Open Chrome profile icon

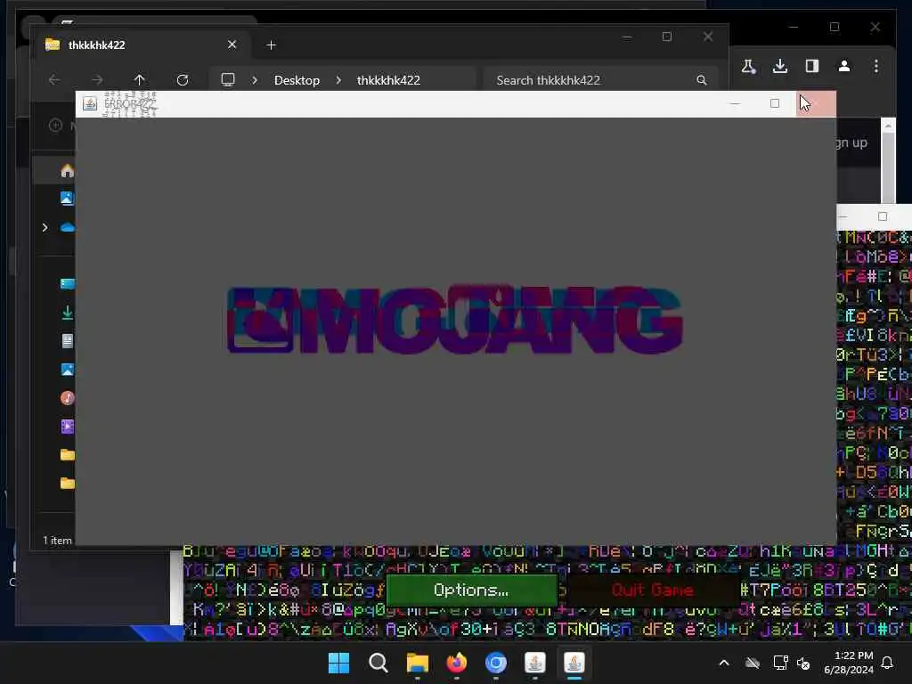844,66
